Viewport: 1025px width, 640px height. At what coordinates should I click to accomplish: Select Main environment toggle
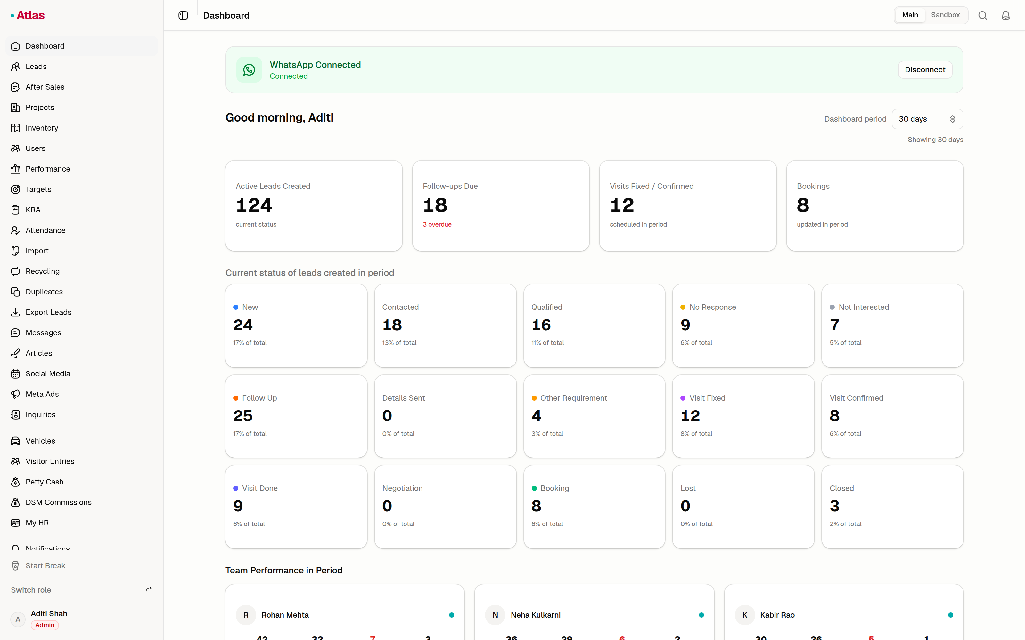point(910,15)
